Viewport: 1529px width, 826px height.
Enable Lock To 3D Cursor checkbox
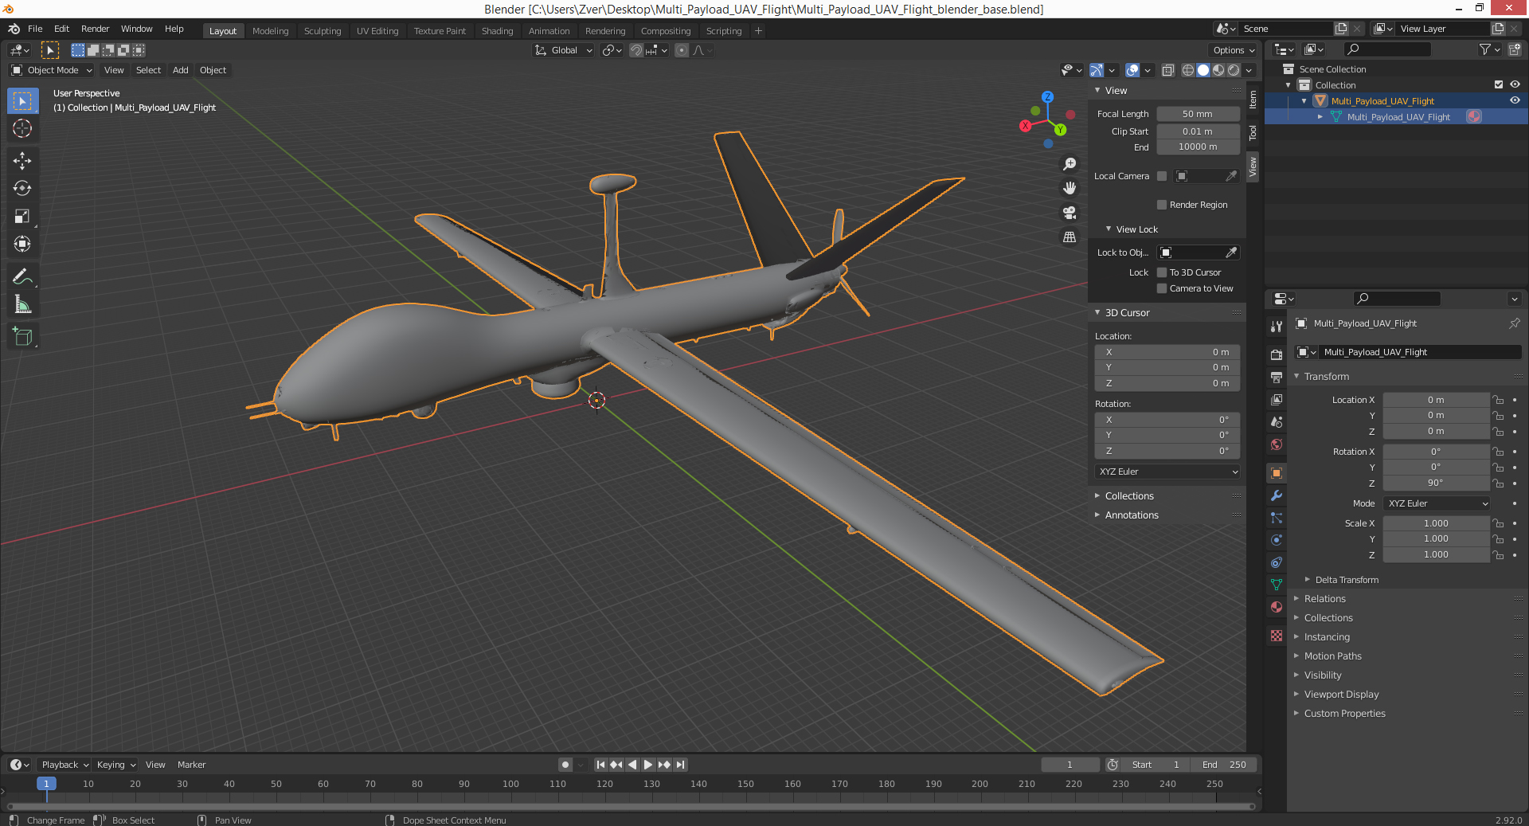[1162, 272]
